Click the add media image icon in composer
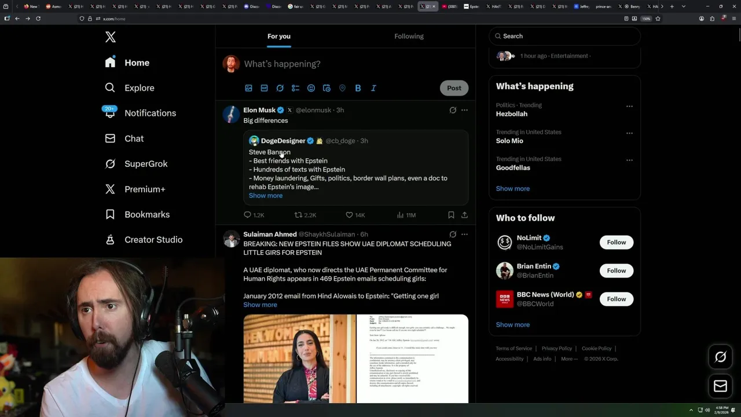 248,88
